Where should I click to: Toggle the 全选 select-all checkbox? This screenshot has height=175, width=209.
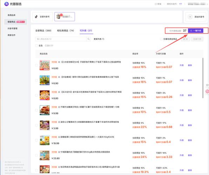click(36, 45)
